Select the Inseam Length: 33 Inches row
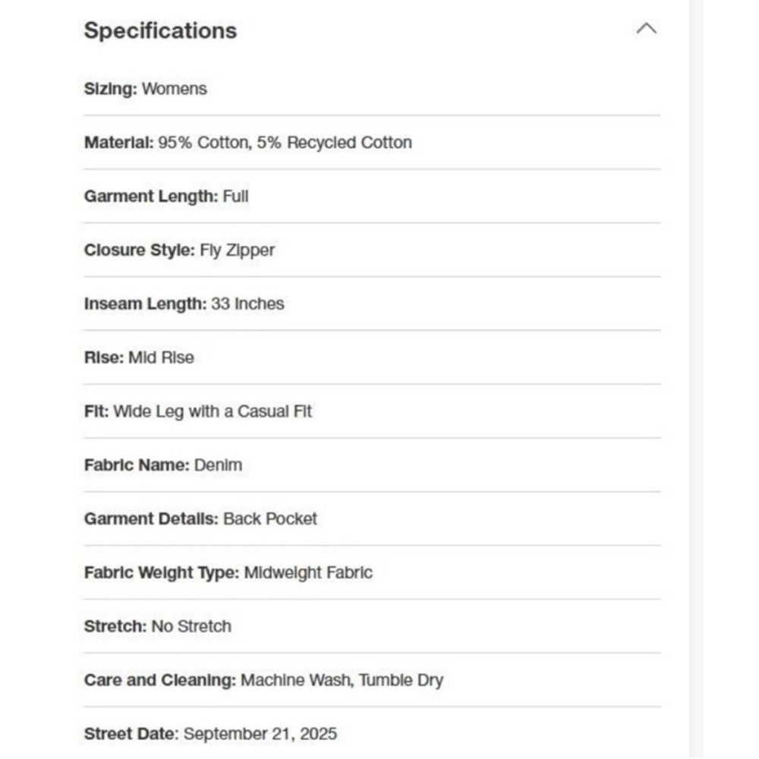This screenshot has width=759, height=759. point(372,304)
